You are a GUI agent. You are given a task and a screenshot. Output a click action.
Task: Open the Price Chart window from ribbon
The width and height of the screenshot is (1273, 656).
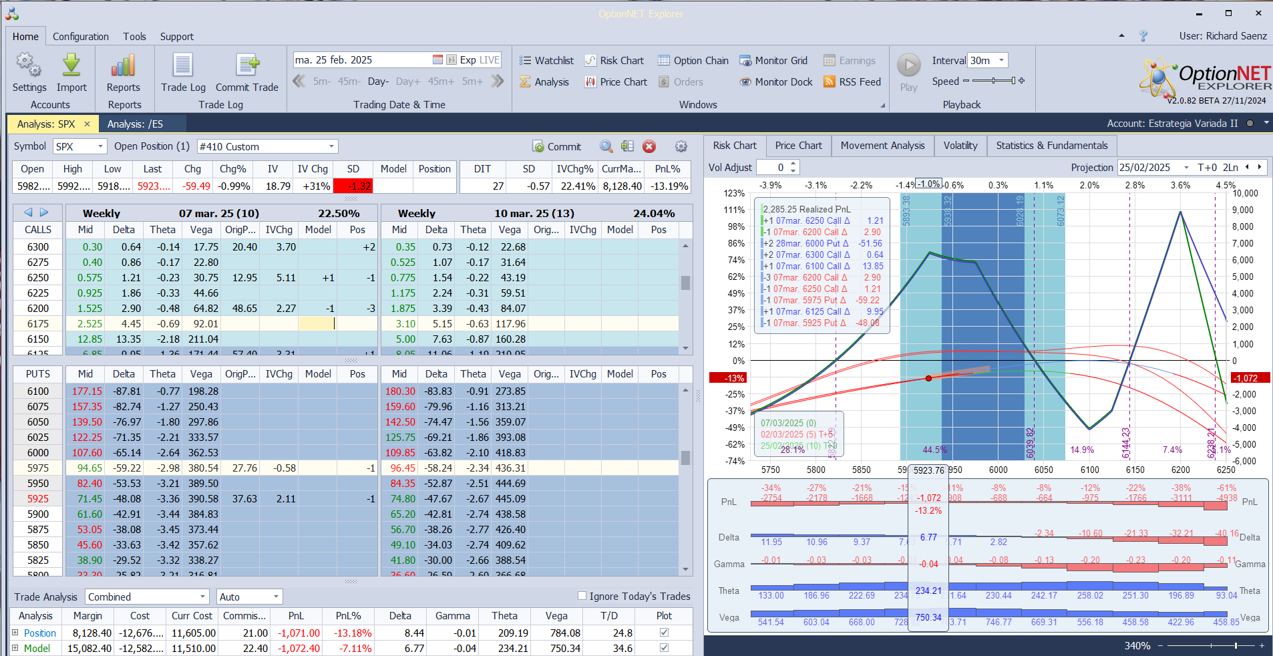tap(616, 82)
